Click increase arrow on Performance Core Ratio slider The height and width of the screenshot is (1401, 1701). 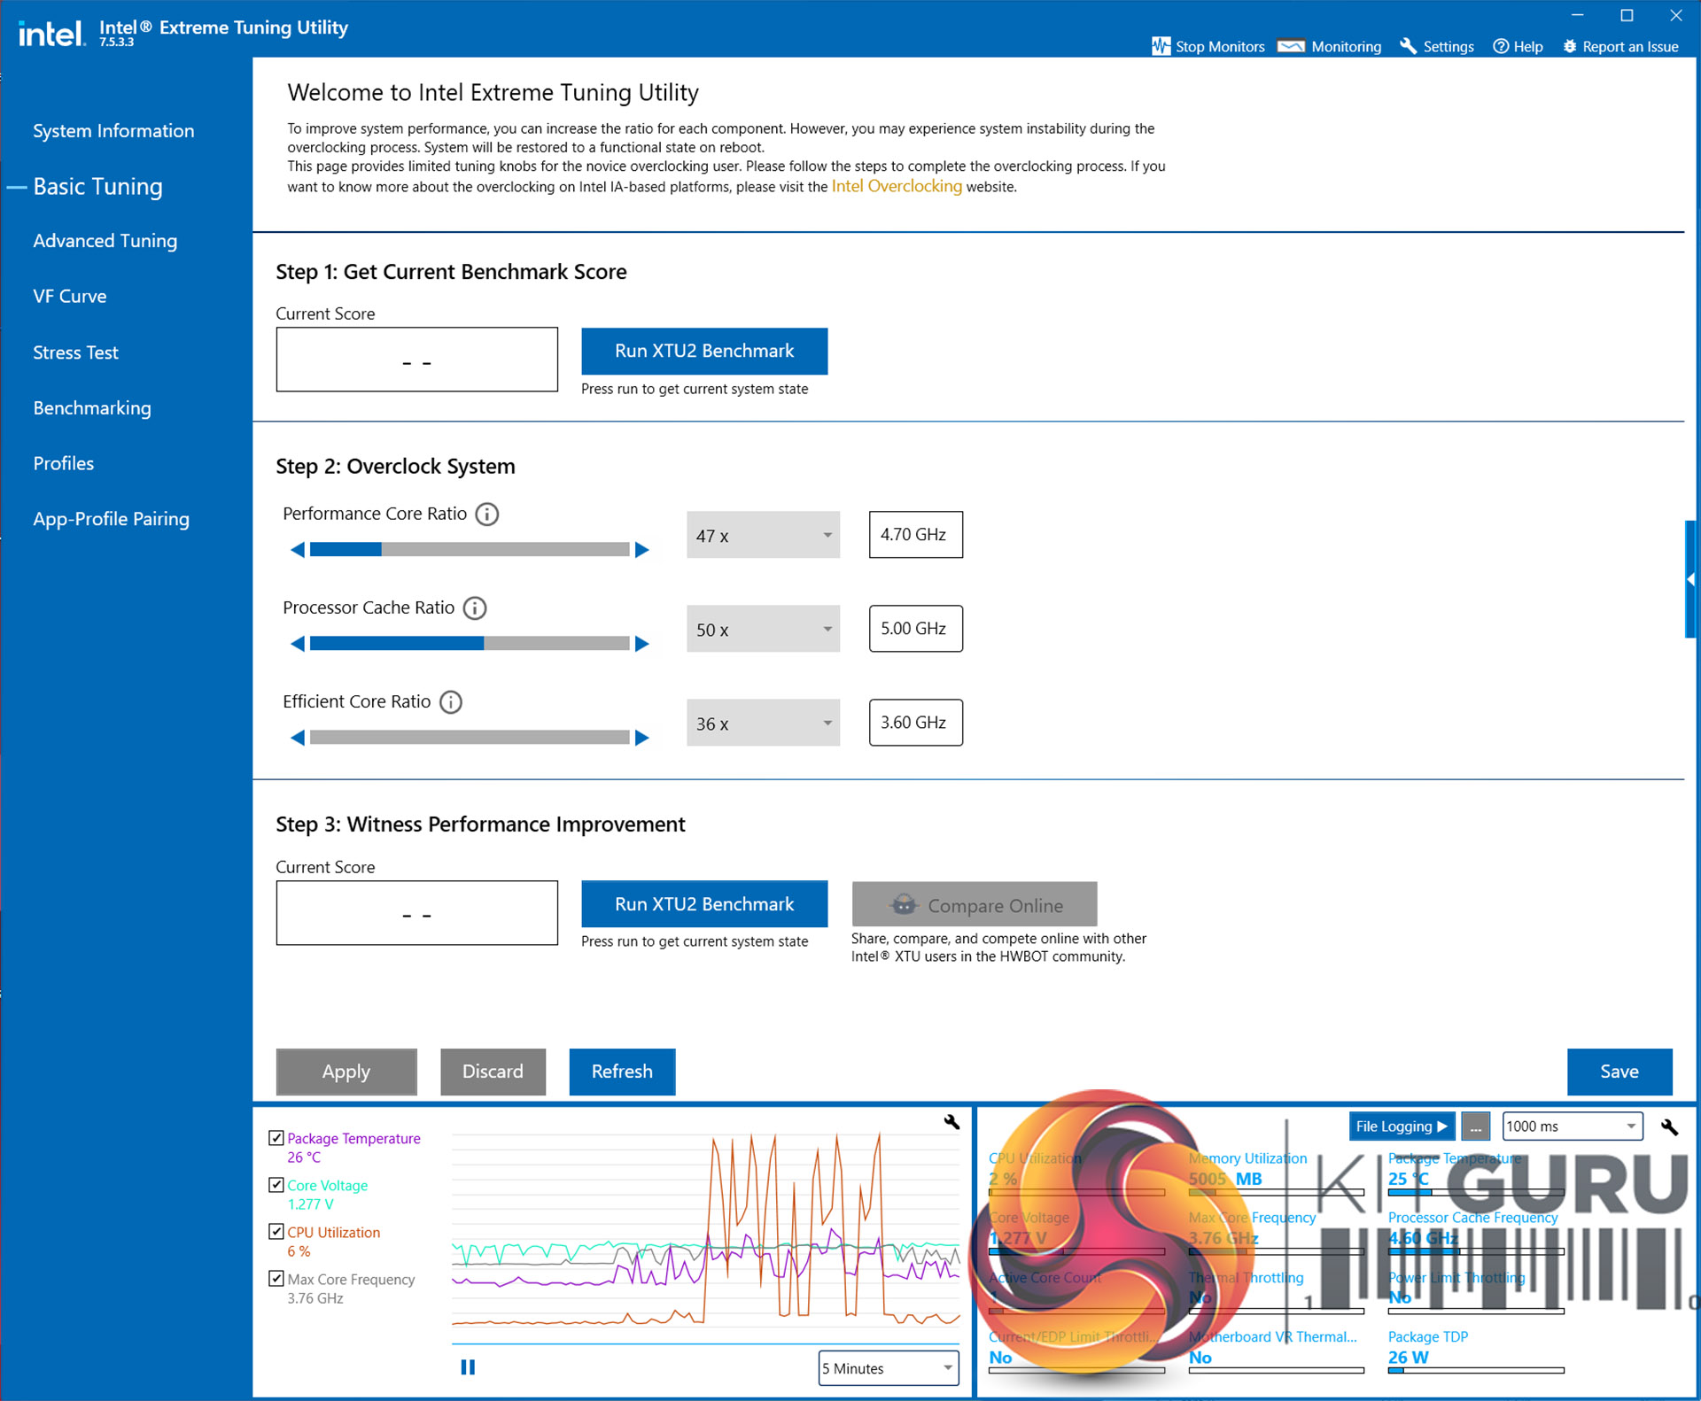tap(642, 550)
